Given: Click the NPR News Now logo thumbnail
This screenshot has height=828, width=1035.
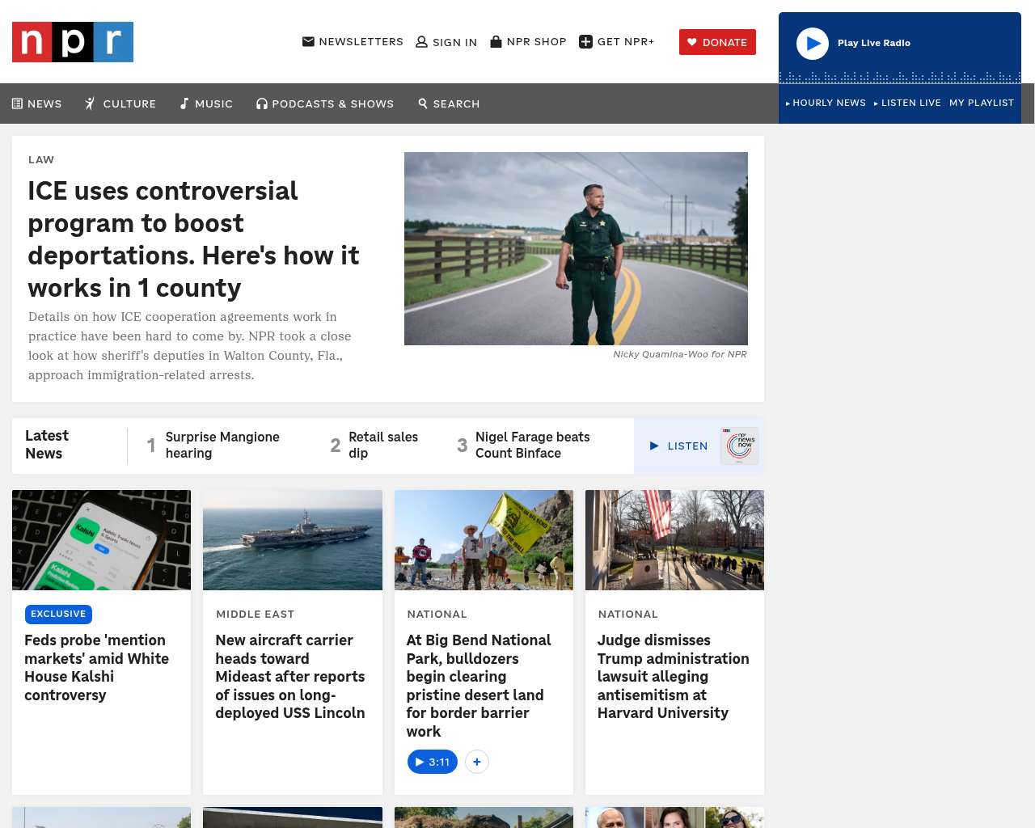Looking at the screenshot, I should (x=740, y=446).
